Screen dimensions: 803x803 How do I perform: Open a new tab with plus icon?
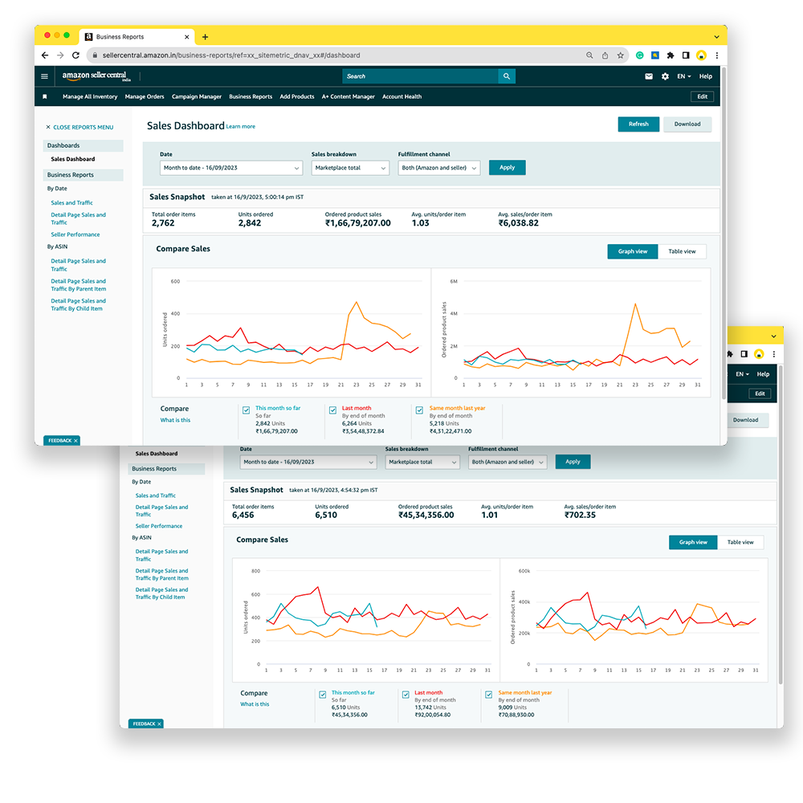(x=205, y=37)
